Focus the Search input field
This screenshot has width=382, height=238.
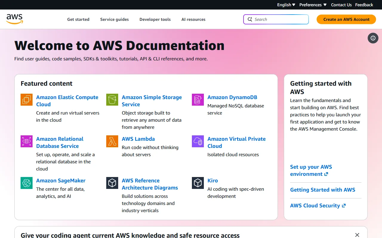(x=276, y=19)
